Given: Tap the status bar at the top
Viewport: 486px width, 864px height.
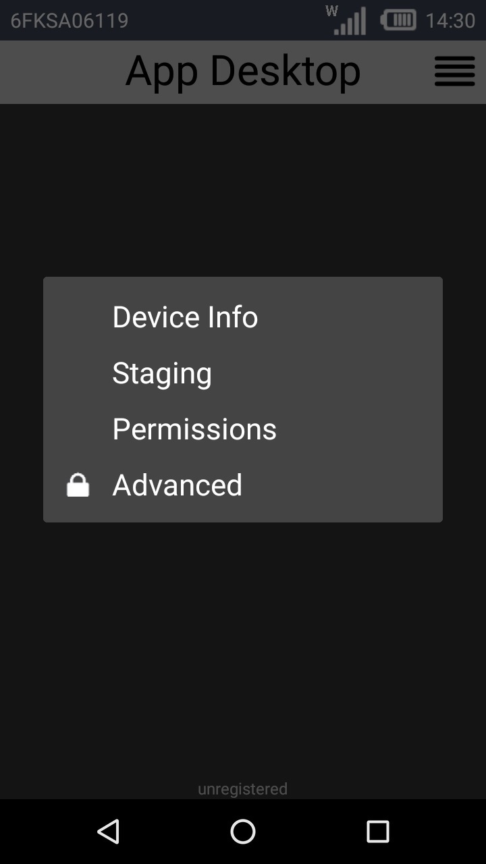Looking at the screenshot, I should [x=202, y=20].
